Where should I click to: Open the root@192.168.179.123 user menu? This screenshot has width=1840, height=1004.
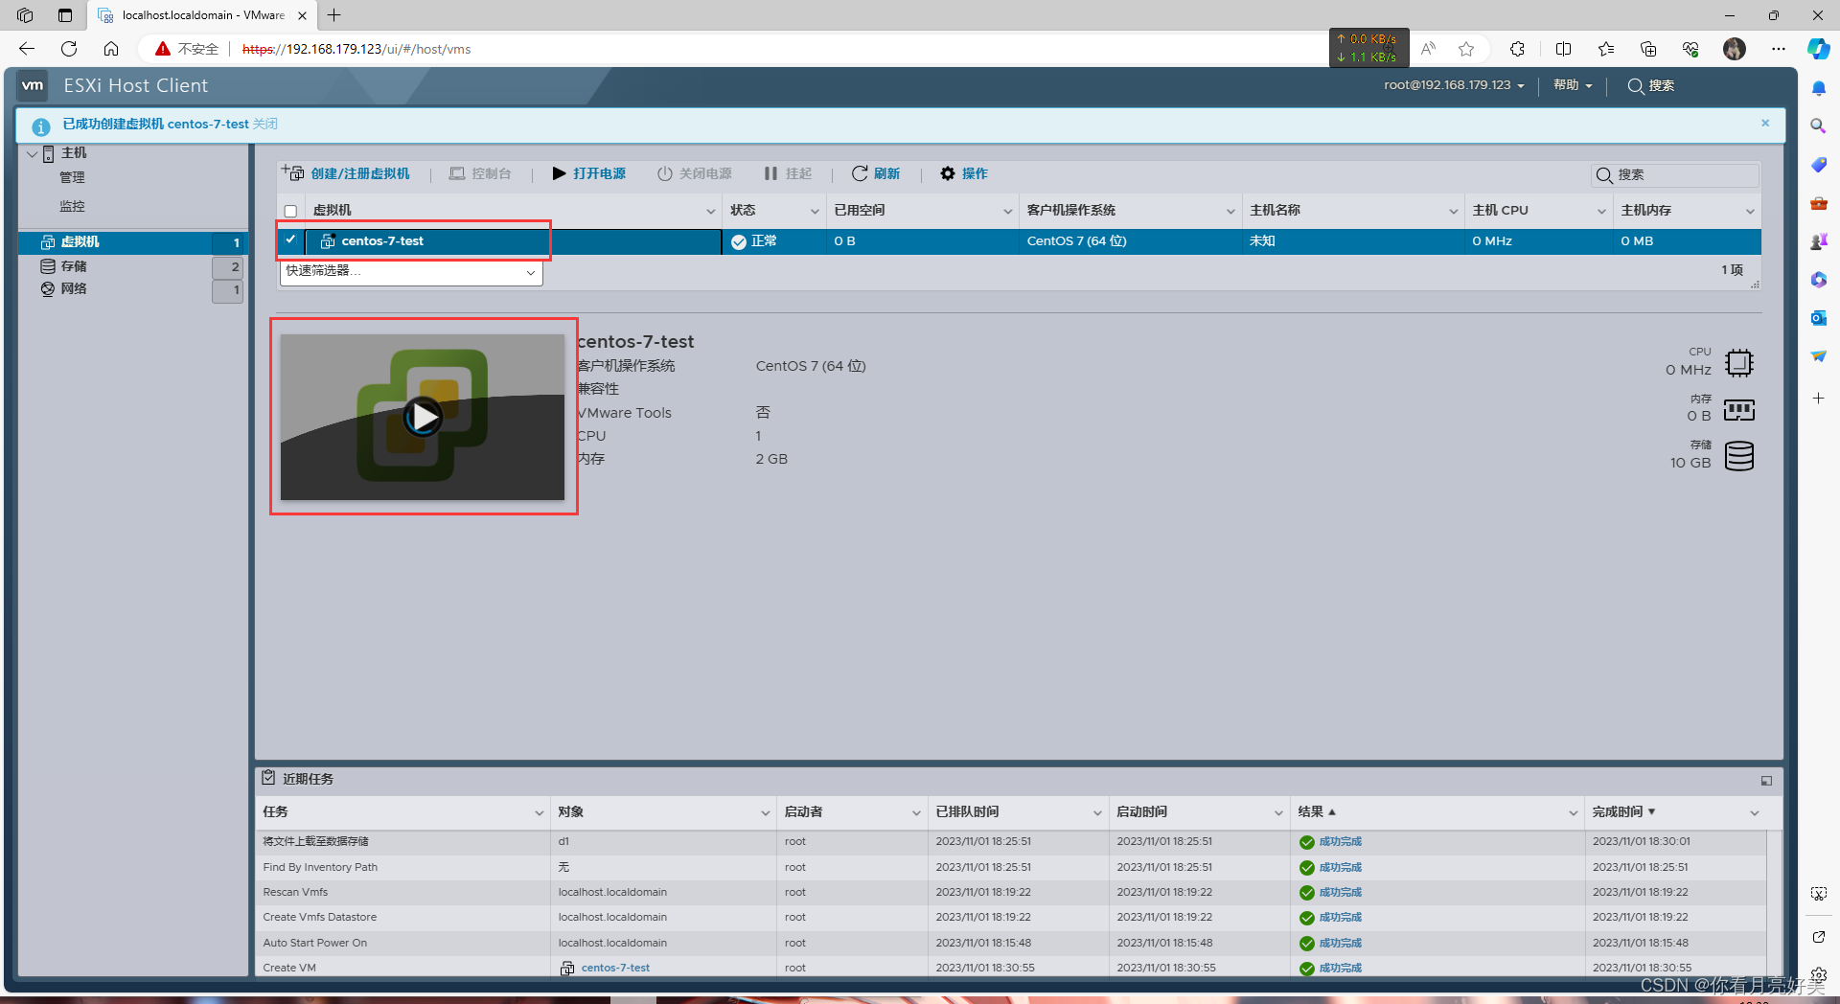(1454, 85)
